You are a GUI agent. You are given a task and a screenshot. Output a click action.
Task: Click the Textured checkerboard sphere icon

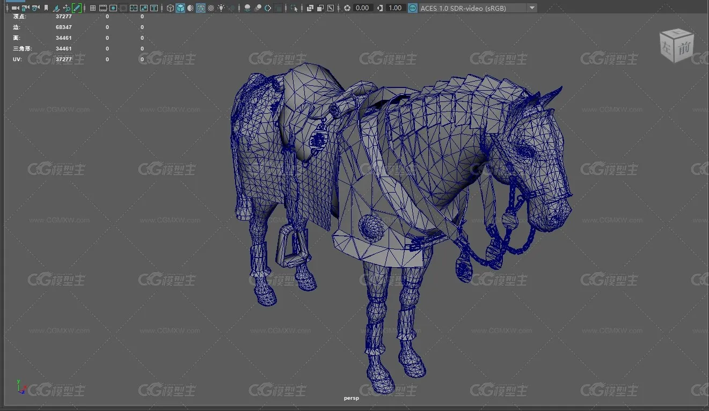click(x=211, y=8)
